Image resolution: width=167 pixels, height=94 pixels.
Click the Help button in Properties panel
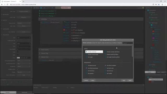pyautogui.click(x=24, y=75)
